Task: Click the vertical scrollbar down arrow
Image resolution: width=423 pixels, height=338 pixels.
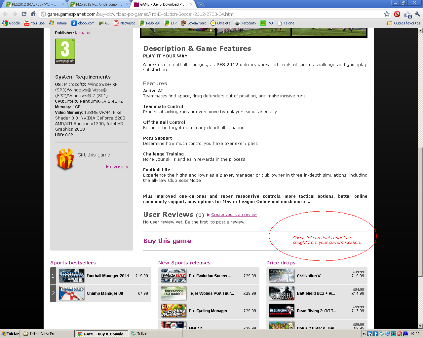Action: 420,326
